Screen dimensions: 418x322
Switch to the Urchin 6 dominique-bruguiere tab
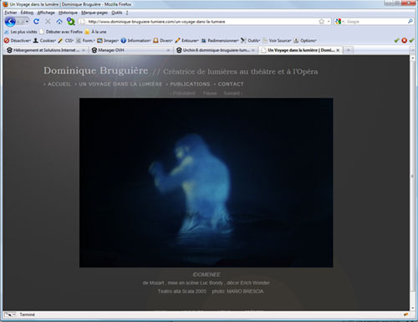(x=216, y=50)
